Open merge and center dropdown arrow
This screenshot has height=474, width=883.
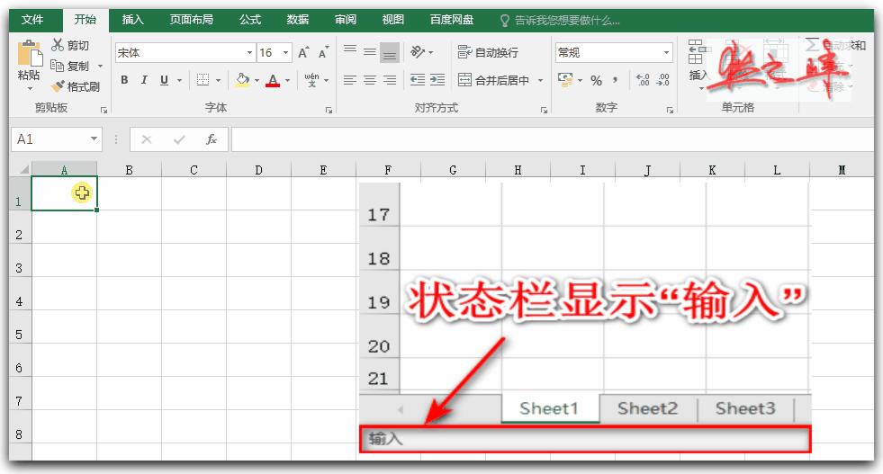(x=540, y=81)
